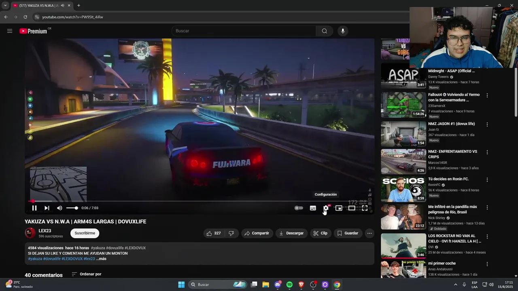Image resolution: width=518 pixels, height=291 pixels.
Task: Open Brave browser from the taskbar
Action: (x=301, y=285)
